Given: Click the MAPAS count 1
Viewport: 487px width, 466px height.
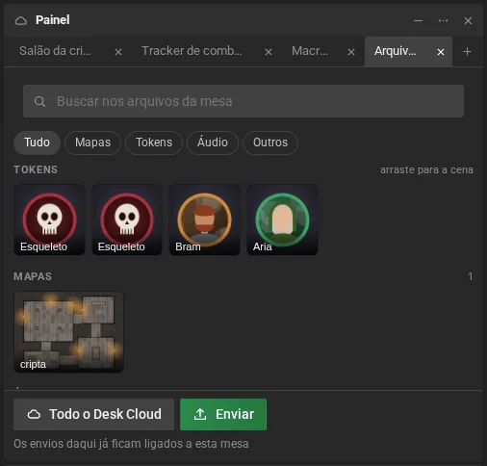Looking at the screenshot, I should click(471, 276).
